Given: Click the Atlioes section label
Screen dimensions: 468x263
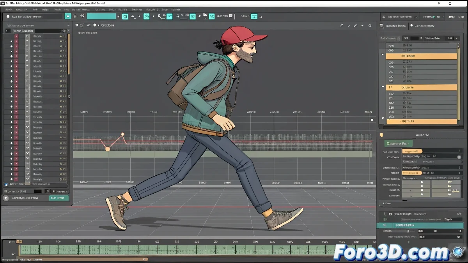Looking at the screenshot, I should click(x=387, y=203).
